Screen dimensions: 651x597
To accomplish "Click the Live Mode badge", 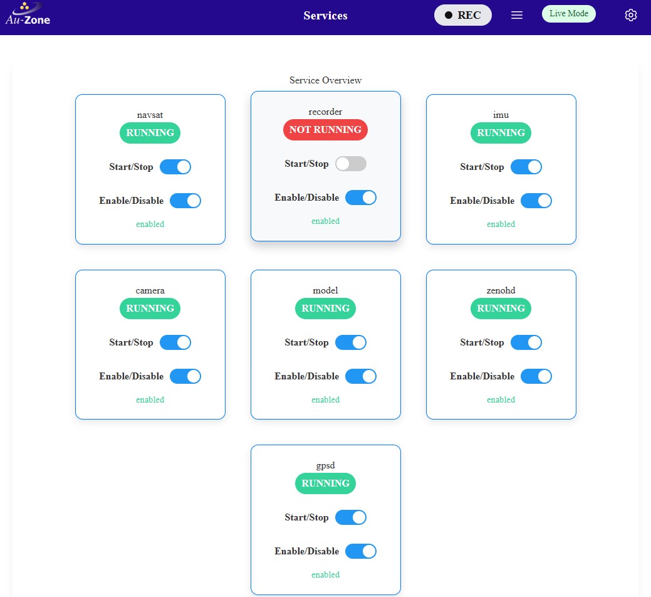I will (x=568, y=14).
